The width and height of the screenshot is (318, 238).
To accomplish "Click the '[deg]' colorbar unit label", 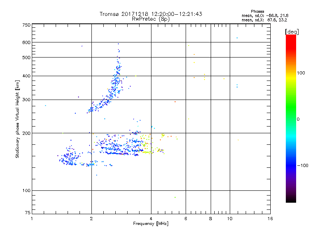I will point(292,32).
